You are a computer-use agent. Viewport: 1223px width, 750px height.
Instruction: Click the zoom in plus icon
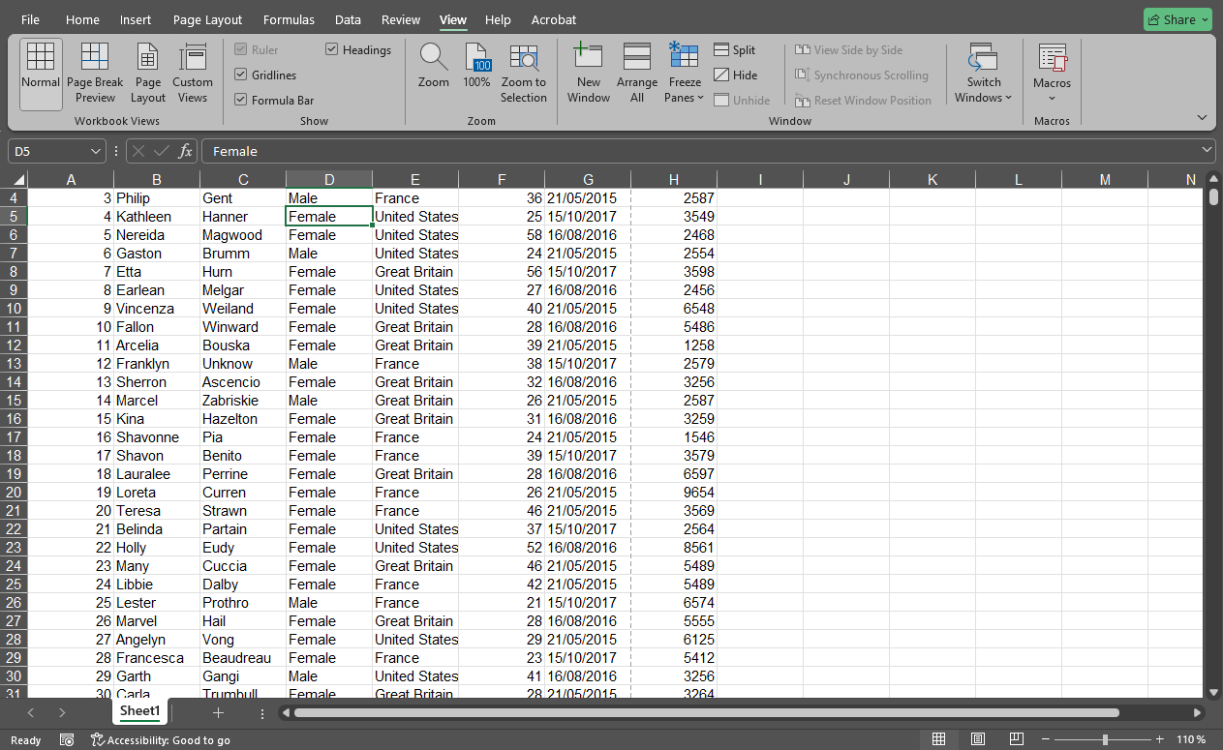[1160, 739]
